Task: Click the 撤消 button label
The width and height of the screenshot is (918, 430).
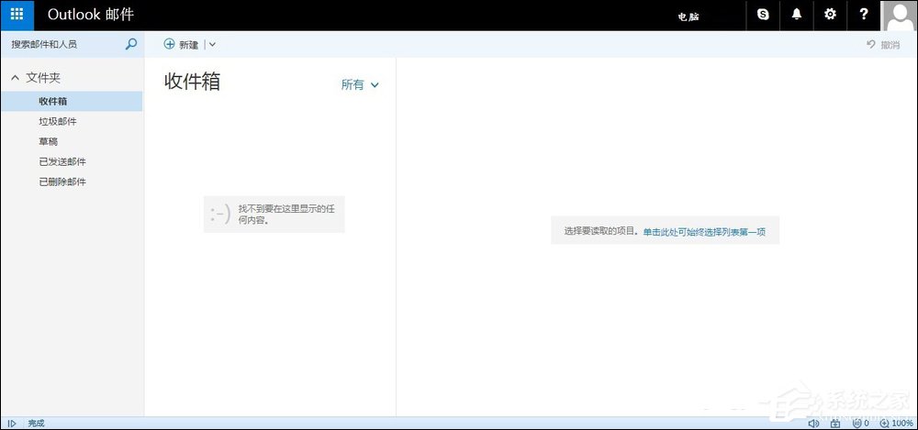Action: (x=890, y=45)
